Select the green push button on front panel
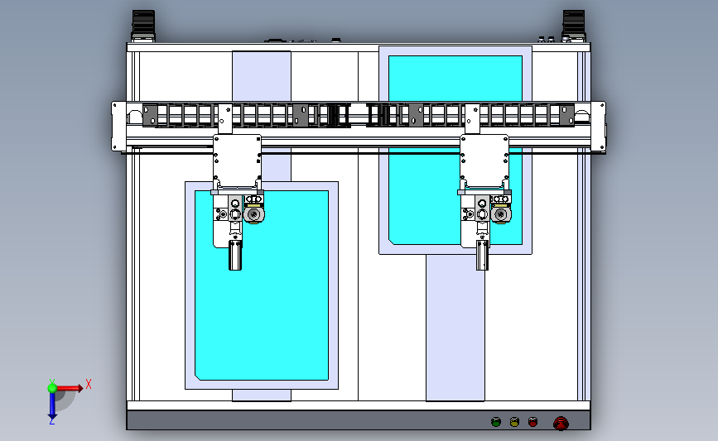718x441 pixels. [496, 422]
